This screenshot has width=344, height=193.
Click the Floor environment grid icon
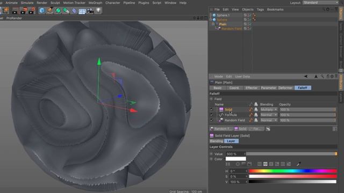point(82,11)
